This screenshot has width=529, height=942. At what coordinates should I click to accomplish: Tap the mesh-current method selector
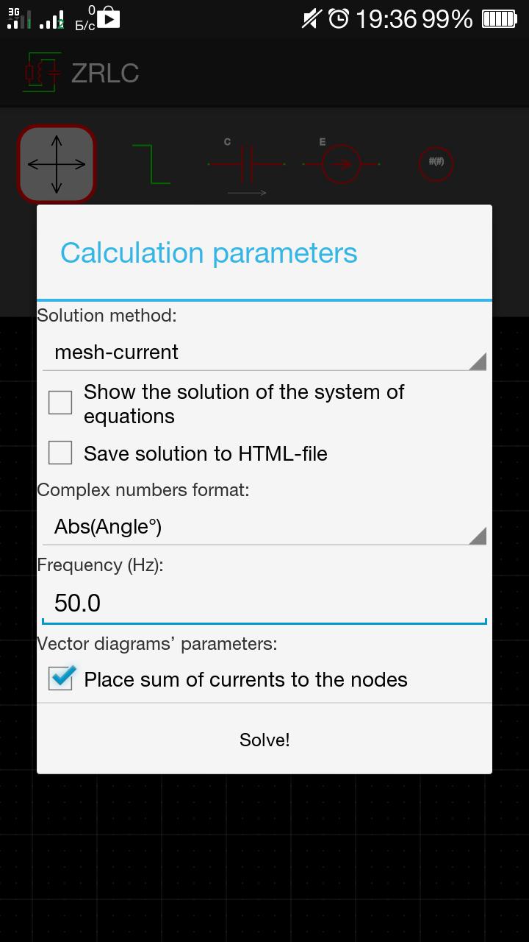(x=264, y=352)
